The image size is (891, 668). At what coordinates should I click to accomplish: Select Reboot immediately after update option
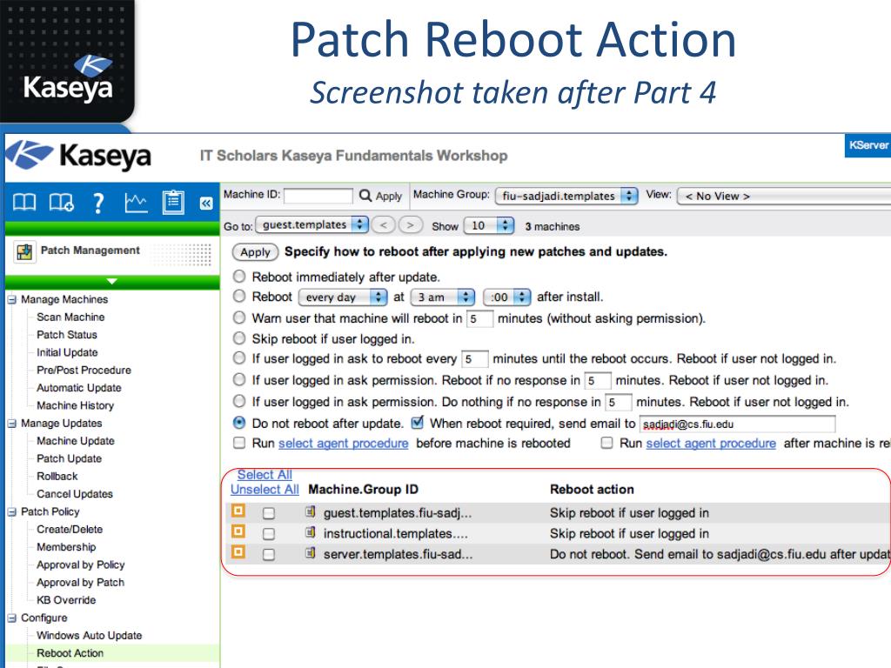click(x=239, y=276)
